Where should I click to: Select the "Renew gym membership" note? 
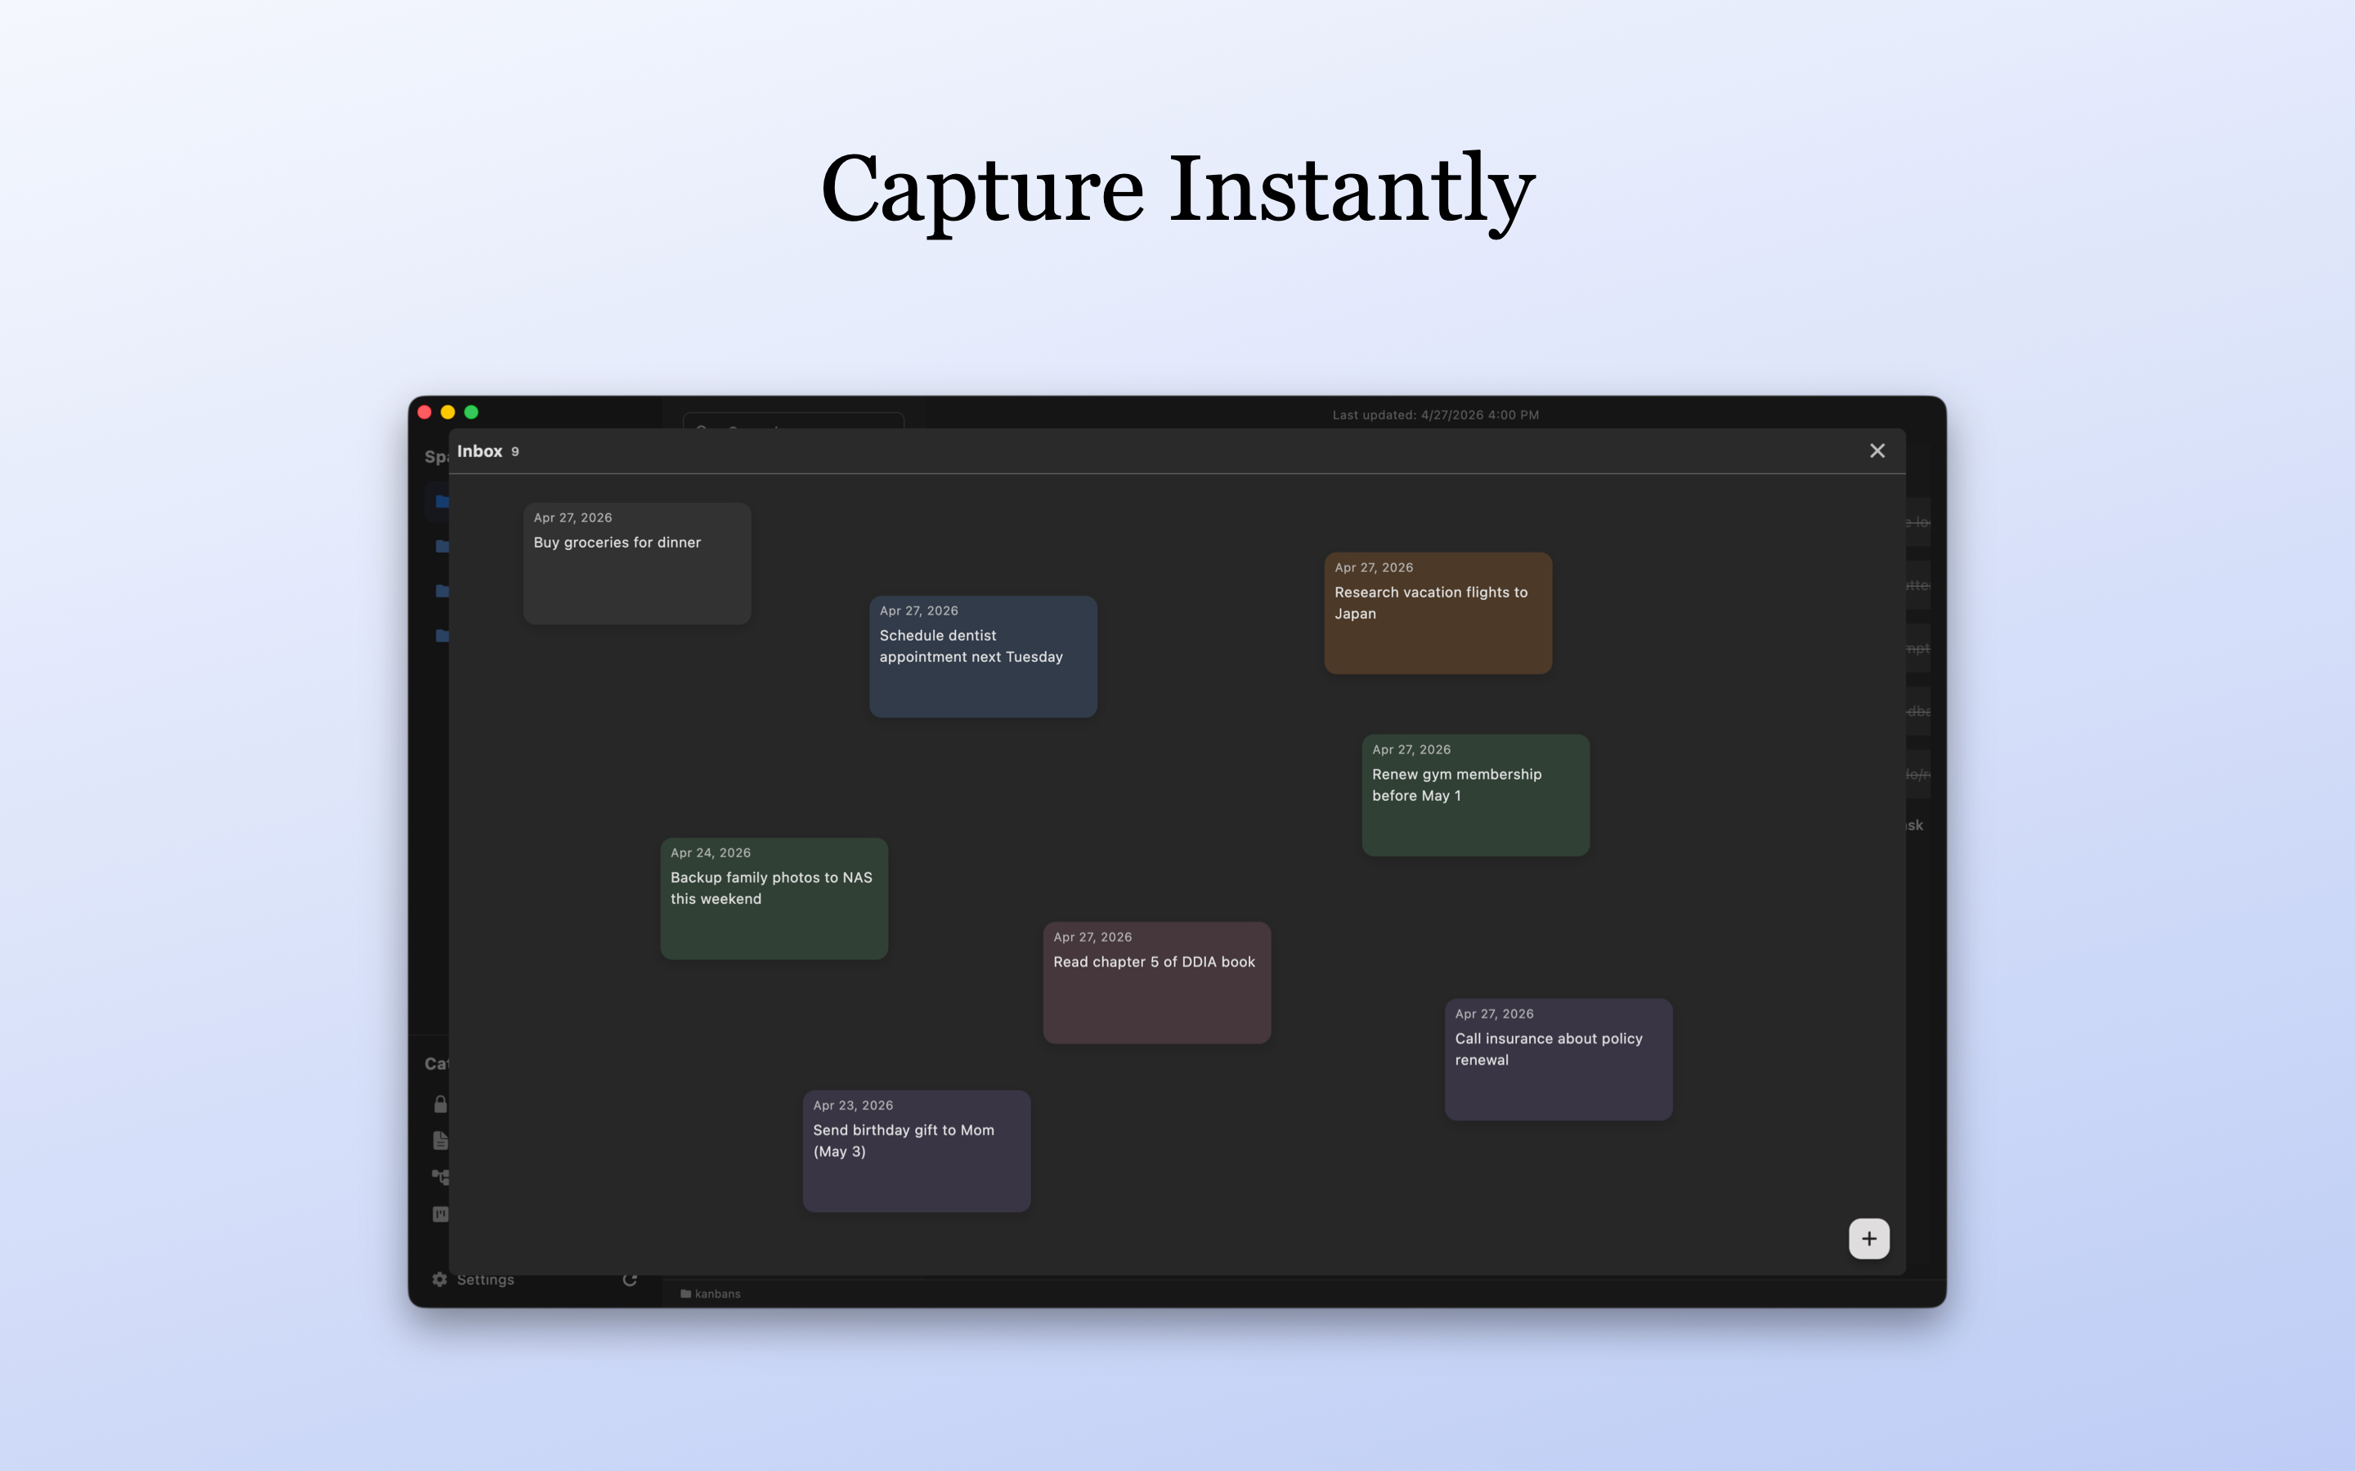pyautogui.click(x=1475, y=795)
